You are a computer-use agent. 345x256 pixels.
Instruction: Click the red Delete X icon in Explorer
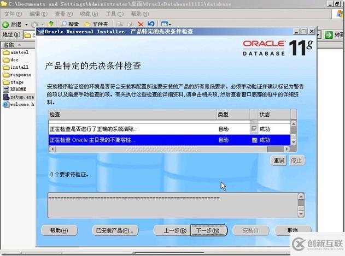141,24
